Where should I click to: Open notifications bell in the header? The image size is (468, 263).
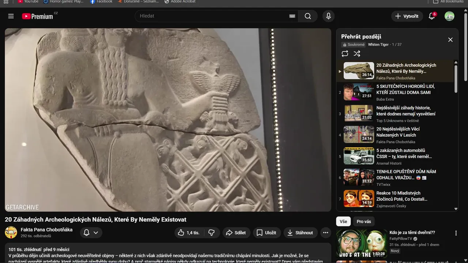(x=432, y=16)
